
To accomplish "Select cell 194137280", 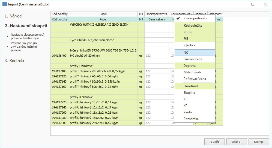I will 60,118.
